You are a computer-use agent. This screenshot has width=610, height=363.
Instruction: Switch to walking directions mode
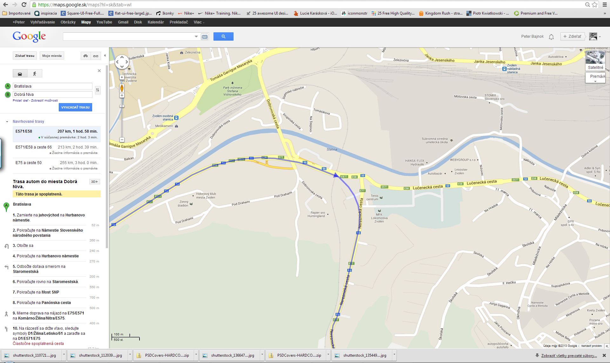click(x=35, y=74)
